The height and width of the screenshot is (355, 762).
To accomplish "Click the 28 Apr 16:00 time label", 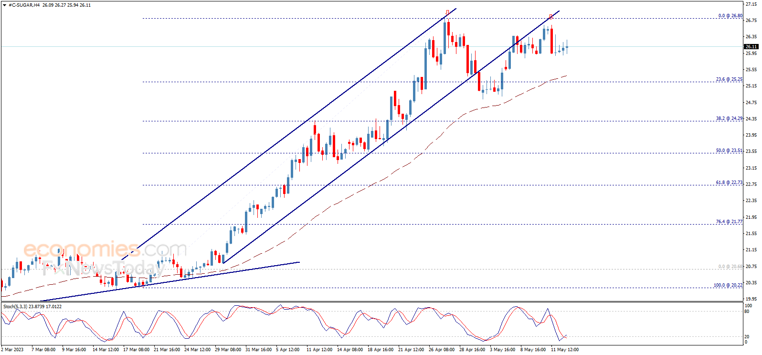I will (x=472, y=350).
